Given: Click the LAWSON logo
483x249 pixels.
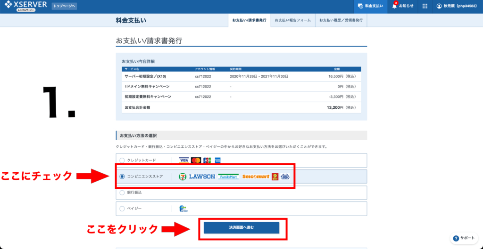Looking at the screenshot, I should click(x=202, y=177).
